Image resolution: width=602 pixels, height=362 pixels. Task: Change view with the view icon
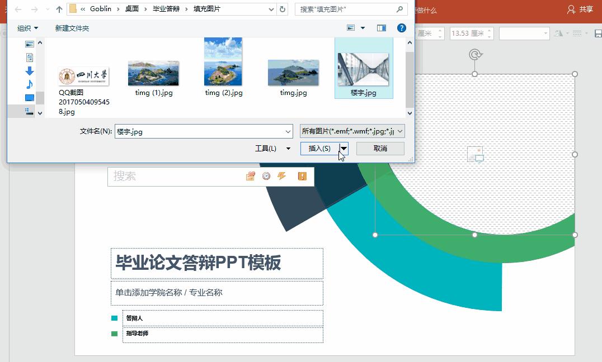[351, 28]
